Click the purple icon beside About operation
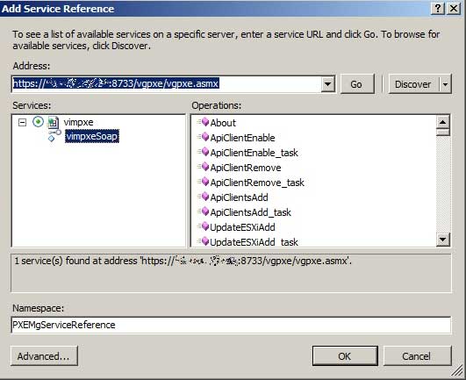 204,122
